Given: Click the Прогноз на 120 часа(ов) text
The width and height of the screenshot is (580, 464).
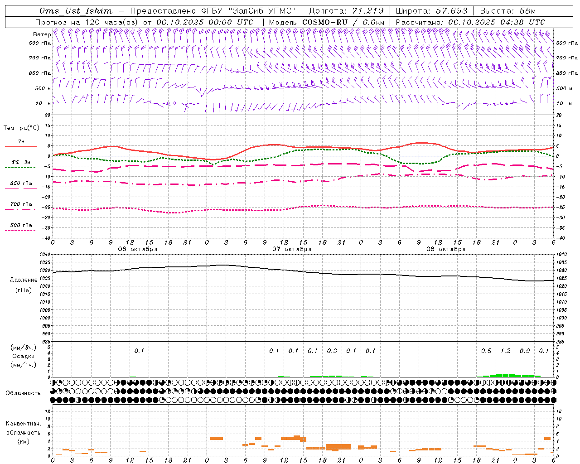Looking at the screenshot, I should coord(87,22).
